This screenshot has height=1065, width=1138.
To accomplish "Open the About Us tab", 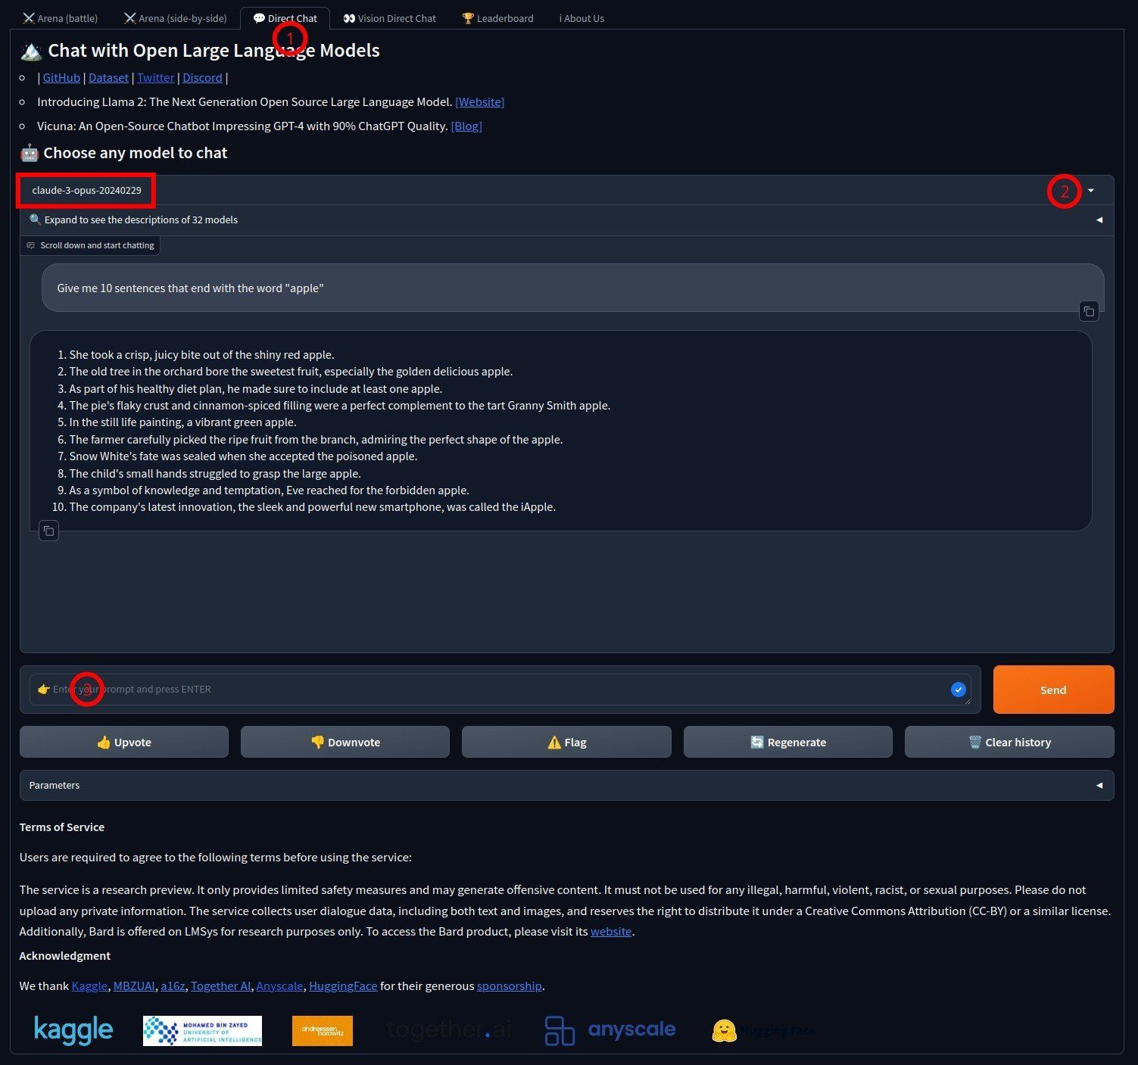I will click(581, 18).
